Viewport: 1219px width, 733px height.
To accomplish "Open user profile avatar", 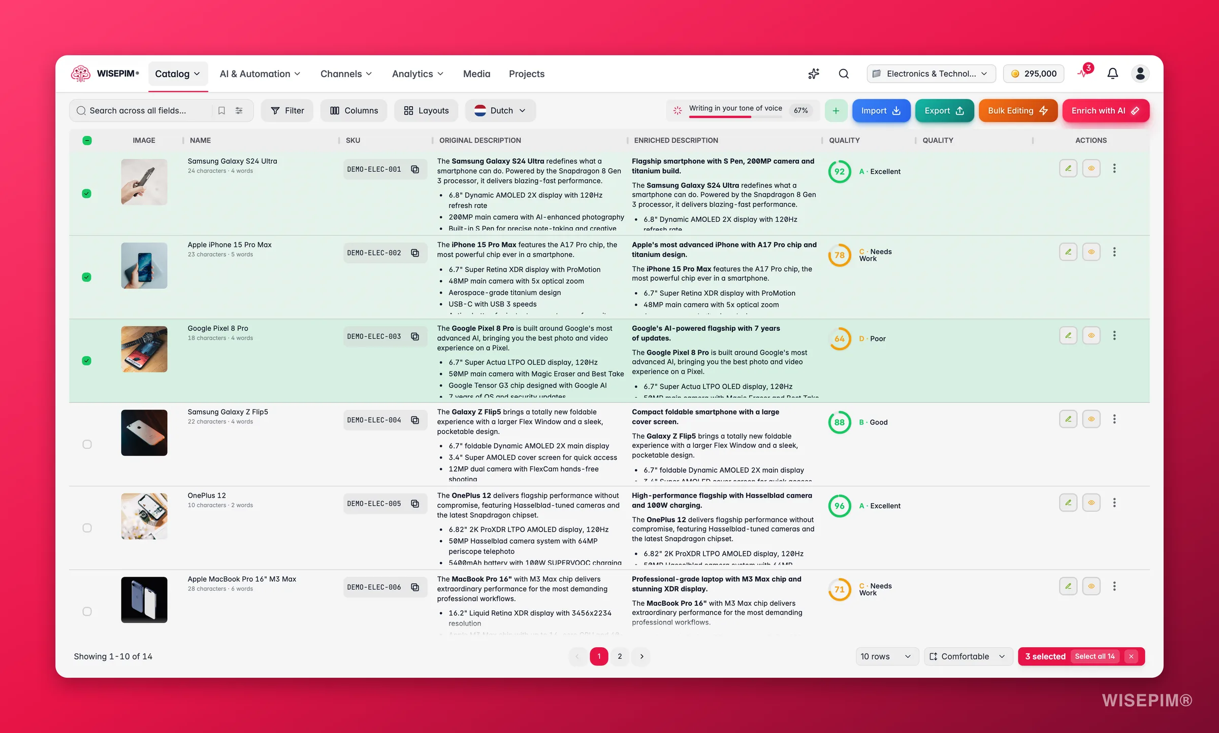I will tap(1140, 74).
